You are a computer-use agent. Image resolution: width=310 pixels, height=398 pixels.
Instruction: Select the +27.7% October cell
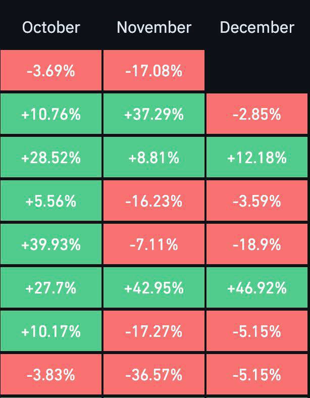click(x=51, y=288)
